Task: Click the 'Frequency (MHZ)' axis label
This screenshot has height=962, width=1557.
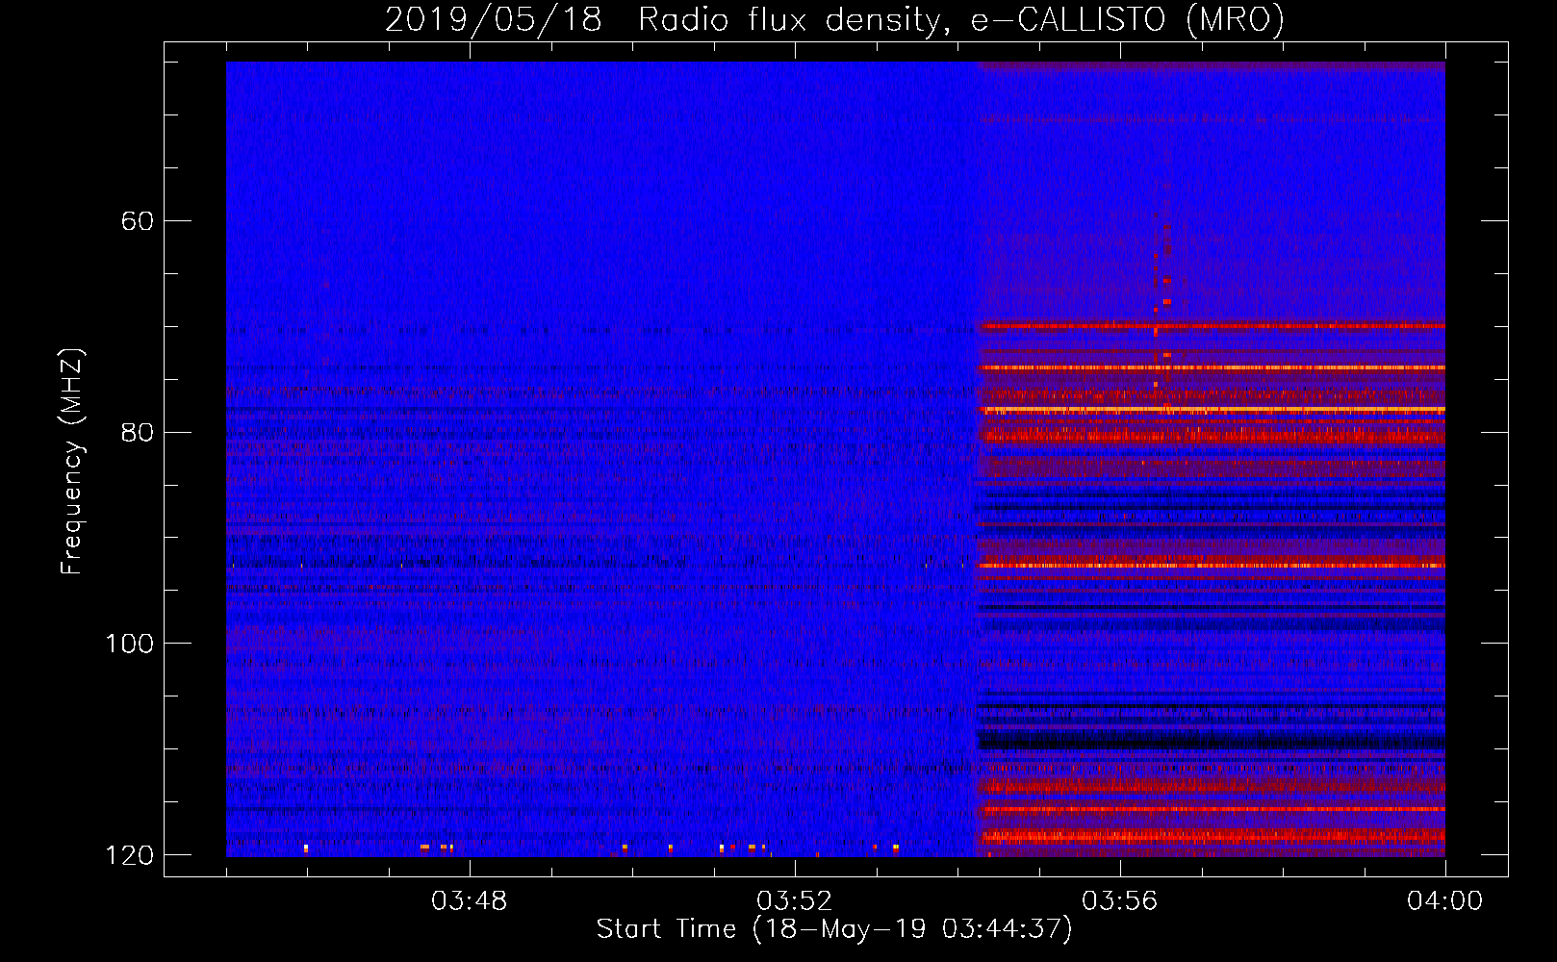Action: click(x=72, y=462)
